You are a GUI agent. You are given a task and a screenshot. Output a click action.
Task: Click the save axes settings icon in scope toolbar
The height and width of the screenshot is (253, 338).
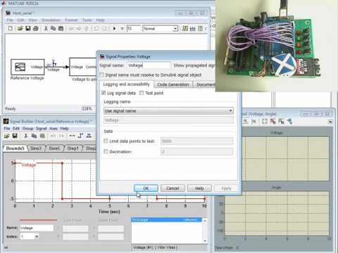point(273,121)
